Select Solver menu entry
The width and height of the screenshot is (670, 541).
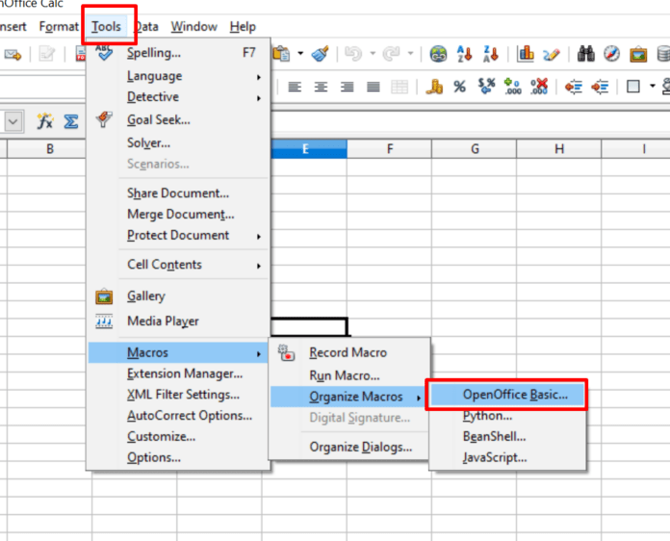click(179, 142)
